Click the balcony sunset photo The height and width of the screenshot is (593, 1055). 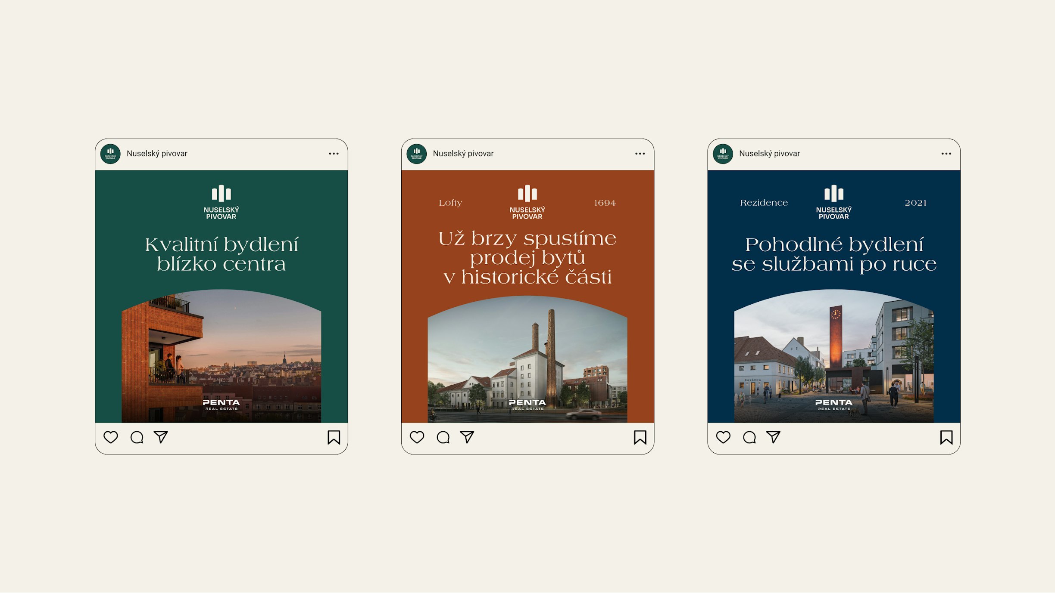[x=221, y=356]
